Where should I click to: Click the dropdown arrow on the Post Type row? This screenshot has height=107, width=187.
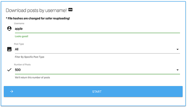point(178,49)
